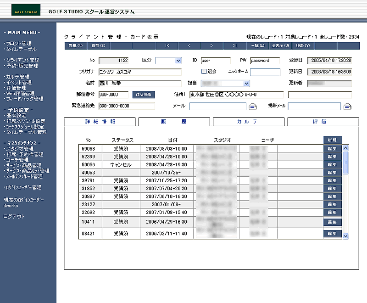Screen dimensions: 367x303
Task: Open the mail icon next to メール field
Action: click(x=252, y=107)
